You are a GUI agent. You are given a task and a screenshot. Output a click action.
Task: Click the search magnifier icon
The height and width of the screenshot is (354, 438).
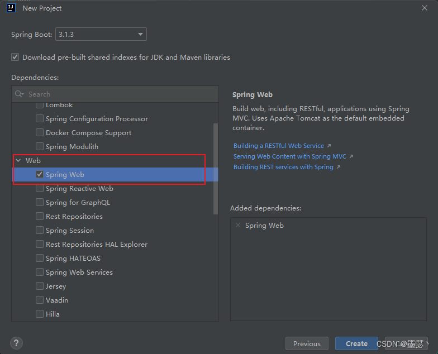pyautogui.click(x=18, y=94)
